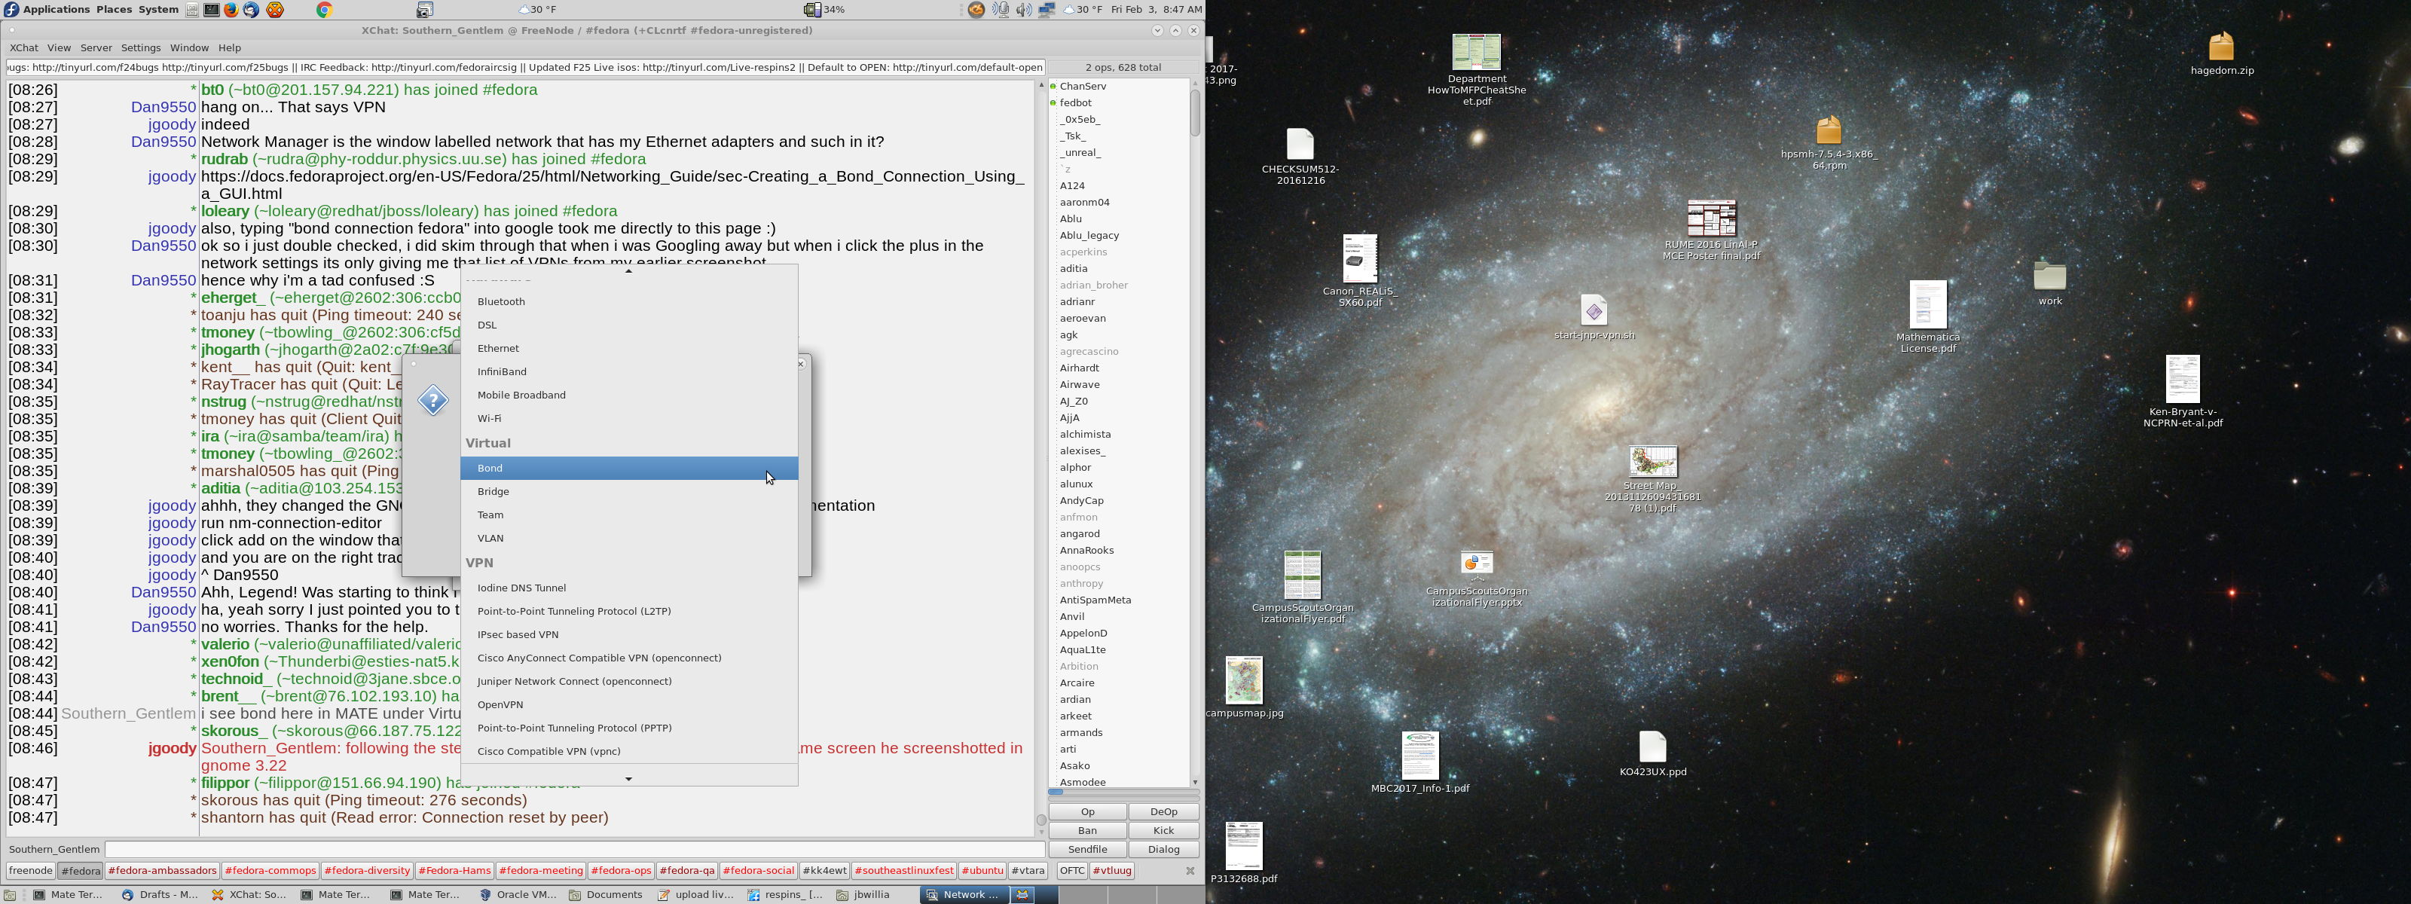2411x904 pixels.
Task: Select fedbot in the user list
Action: coord(1075,103)
